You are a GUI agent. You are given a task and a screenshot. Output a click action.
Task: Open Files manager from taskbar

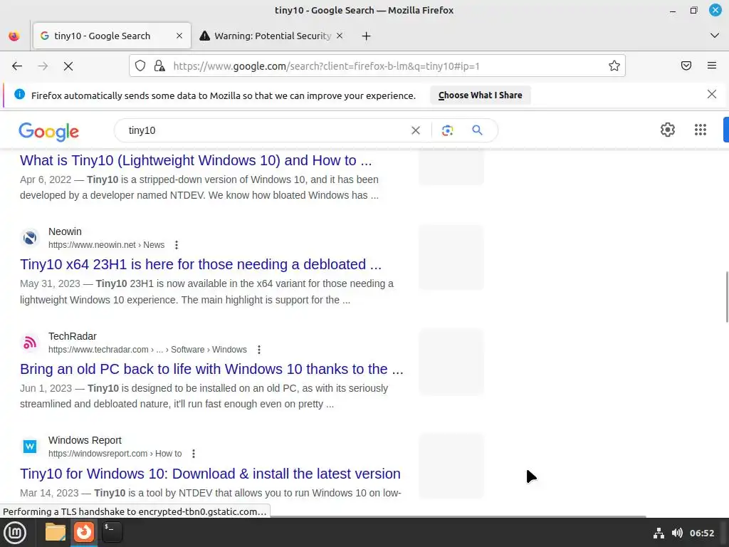pos(56,533)
